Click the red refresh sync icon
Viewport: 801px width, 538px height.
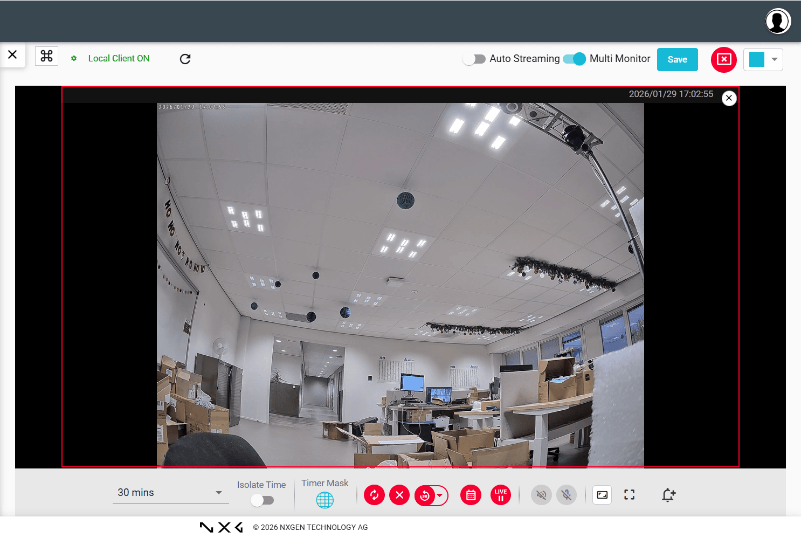tap(374, 495)
